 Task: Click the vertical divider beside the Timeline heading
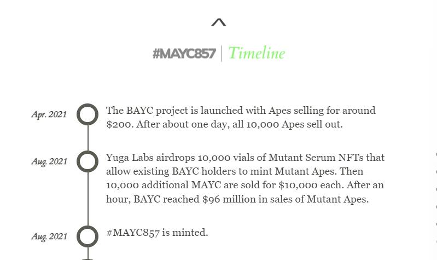(x=222, y=54)
